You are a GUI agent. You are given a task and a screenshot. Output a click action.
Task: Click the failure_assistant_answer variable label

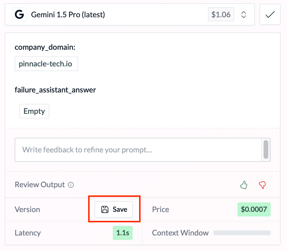[x=55, y=90]
